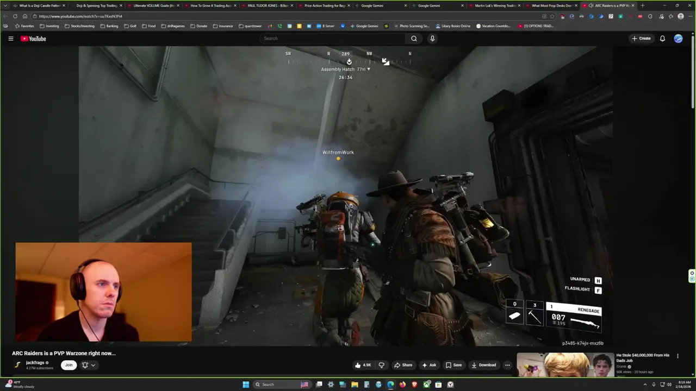Open 'He Stole $40,000,000' video title
Viewport: 696px width, 391px height.
tap(643, 357)
